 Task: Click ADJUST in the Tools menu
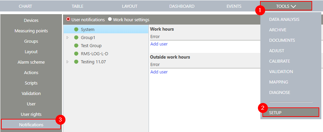277,51
